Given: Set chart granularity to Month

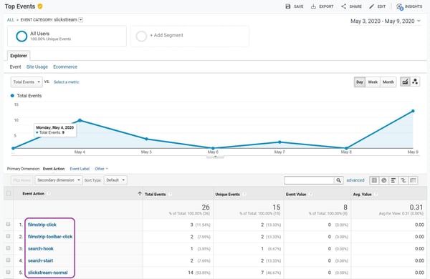Looking at the screenshot, I should click(x=388, y=82).
